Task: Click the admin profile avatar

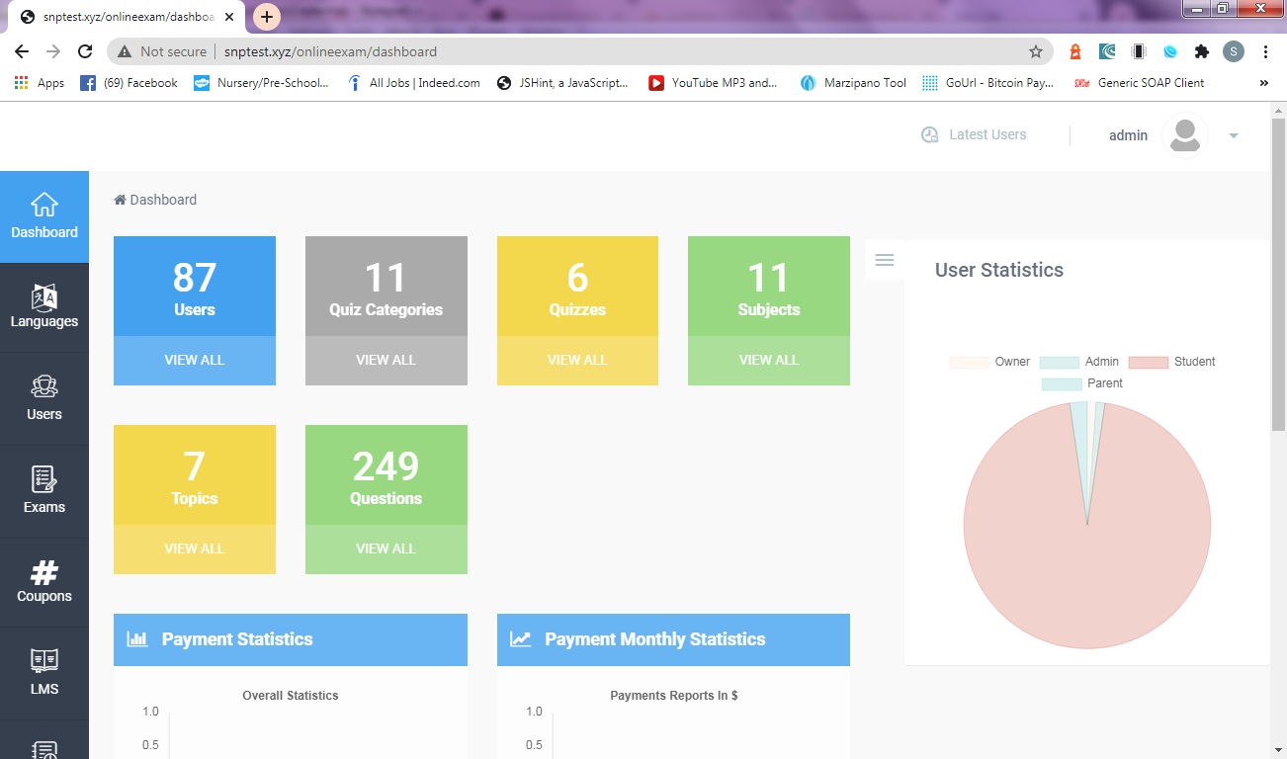Action: coord(1184,135)
